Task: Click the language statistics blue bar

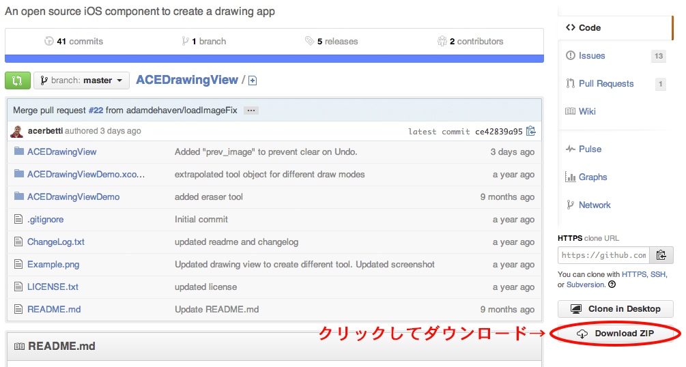Action: point(274,59)
